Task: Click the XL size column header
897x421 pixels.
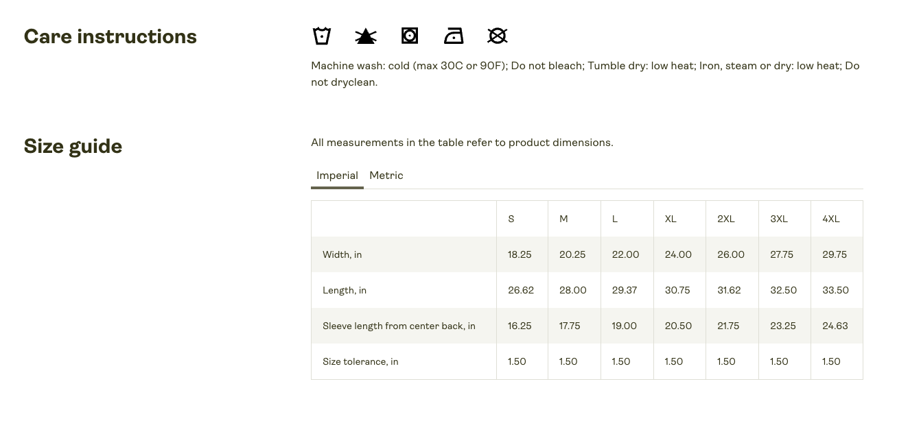Action: [x=671, y=219]
